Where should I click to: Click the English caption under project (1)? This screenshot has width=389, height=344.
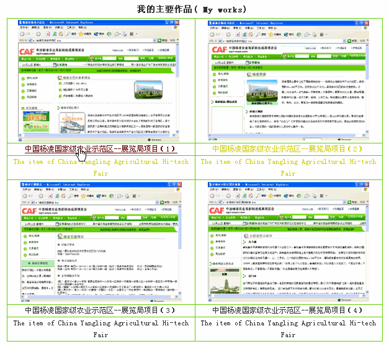point(101,168)
